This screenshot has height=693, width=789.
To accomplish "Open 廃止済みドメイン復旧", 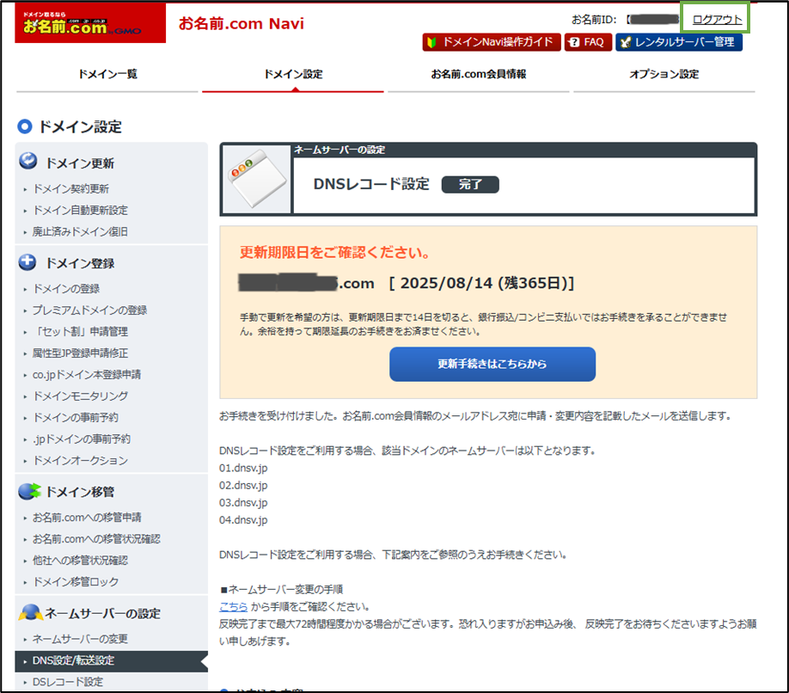I will click(81, 231).
